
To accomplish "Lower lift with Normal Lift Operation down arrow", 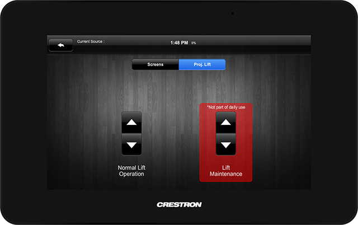I will (131, 144).
